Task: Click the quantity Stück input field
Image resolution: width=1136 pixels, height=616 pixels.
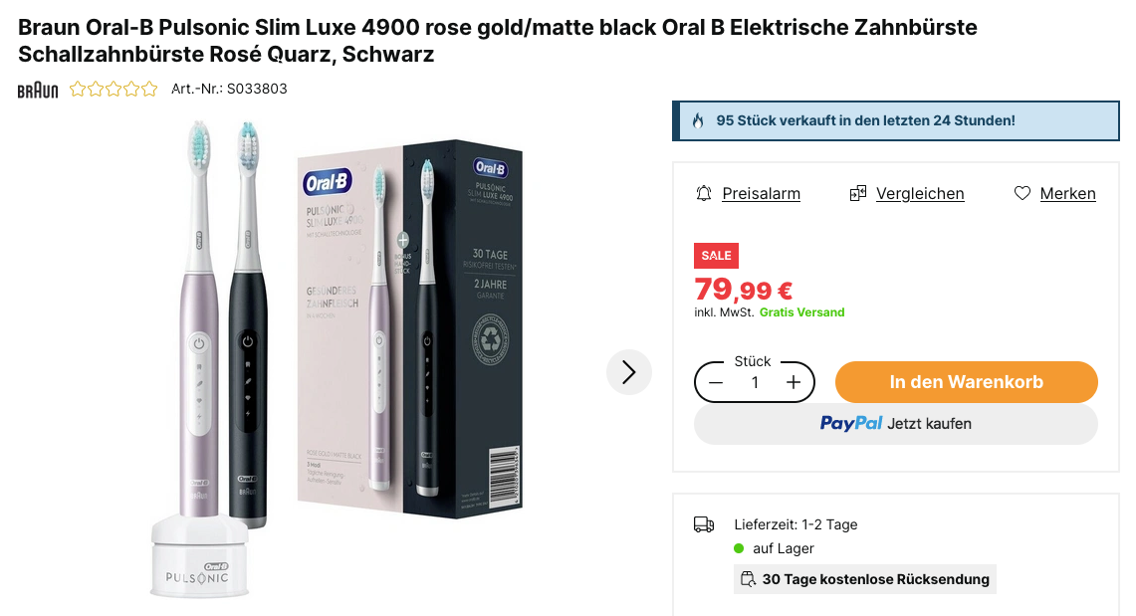Action: (755, 382)
